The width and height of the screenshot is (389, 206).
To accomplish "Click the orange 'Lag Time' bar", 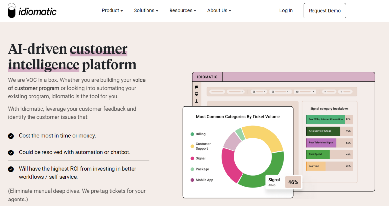I will pos(316,166).
